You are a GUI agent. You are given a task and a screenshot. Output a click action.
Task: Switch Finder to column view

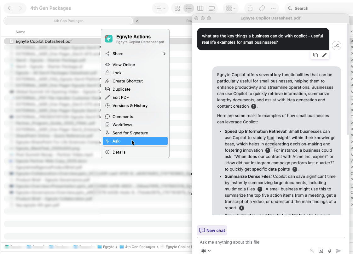tap(200, 8)
